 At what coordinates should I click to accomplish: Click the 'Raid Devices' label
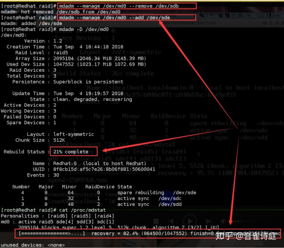coord(27,70)
